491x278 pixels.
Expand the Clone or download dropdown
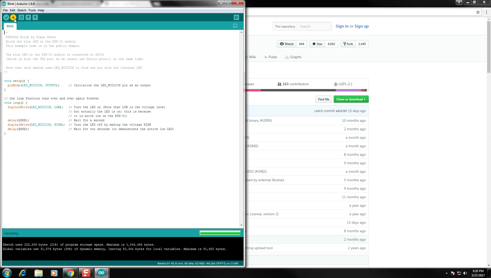pos(351,99)
